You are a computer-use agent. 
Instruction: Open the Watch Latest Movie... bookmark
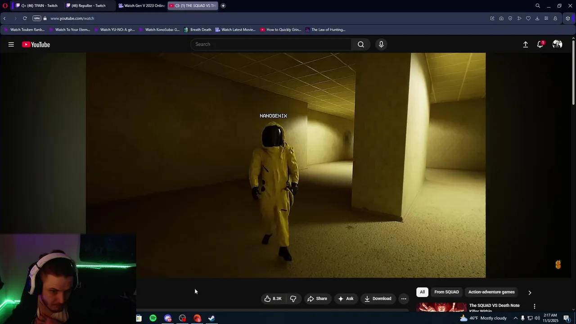[x=235, y=30]
